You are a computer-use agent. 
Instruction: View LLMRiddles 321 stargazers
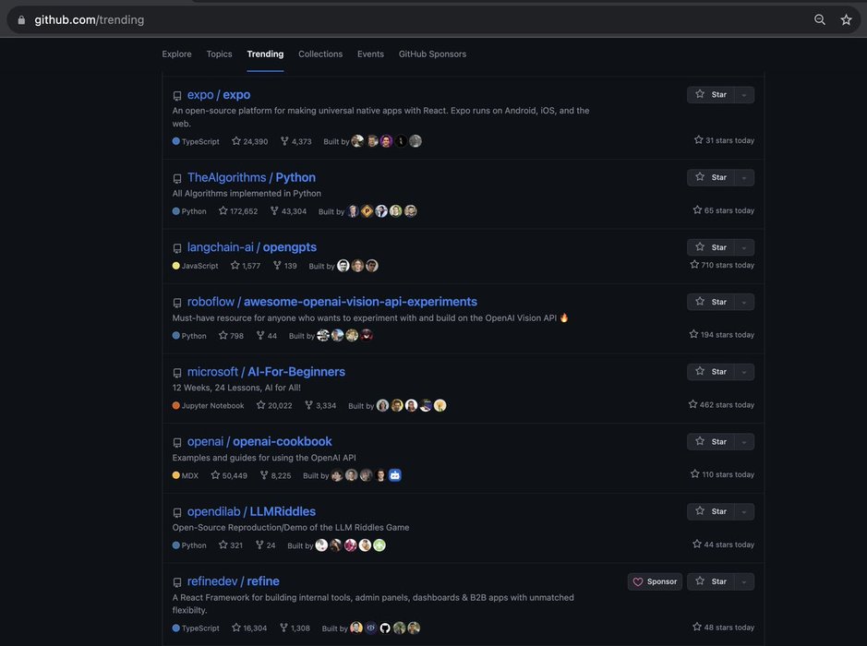point(231,545)
